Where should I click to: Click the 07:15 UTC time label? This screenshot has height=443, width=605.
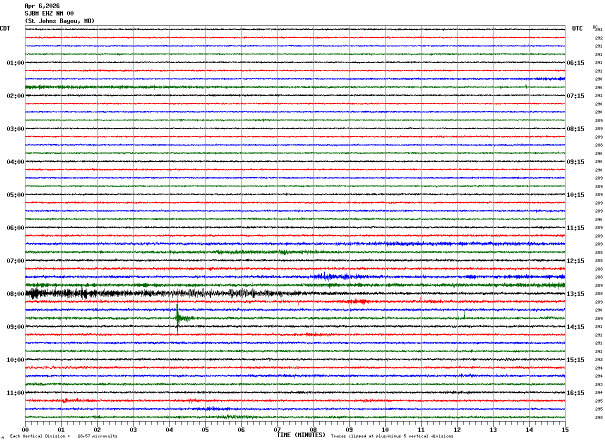(575, 96)
